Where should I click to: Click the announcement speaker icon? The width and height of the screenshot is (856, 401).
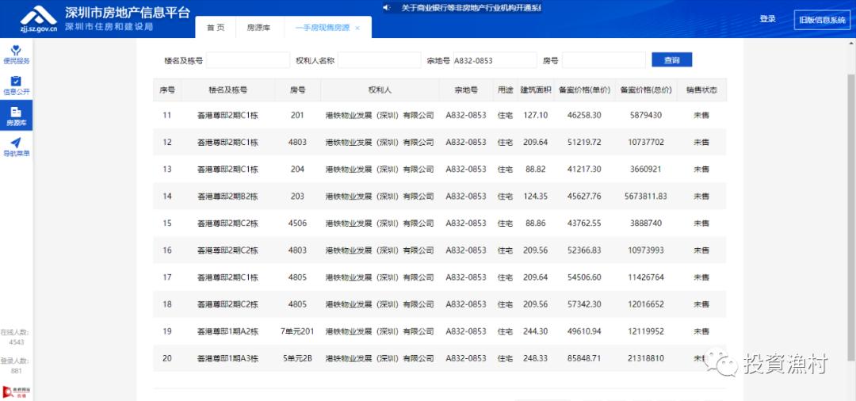387,8
